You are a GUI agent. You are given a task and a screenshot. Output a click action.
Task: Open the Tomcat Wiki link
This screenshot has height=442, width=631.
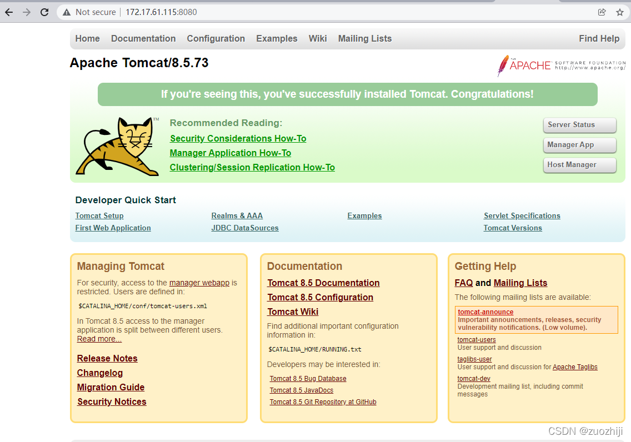tap(293, 312)
